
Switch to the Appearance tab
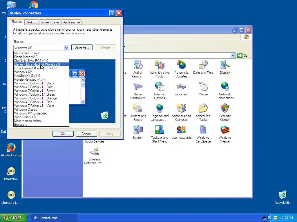tap(71, 22)
